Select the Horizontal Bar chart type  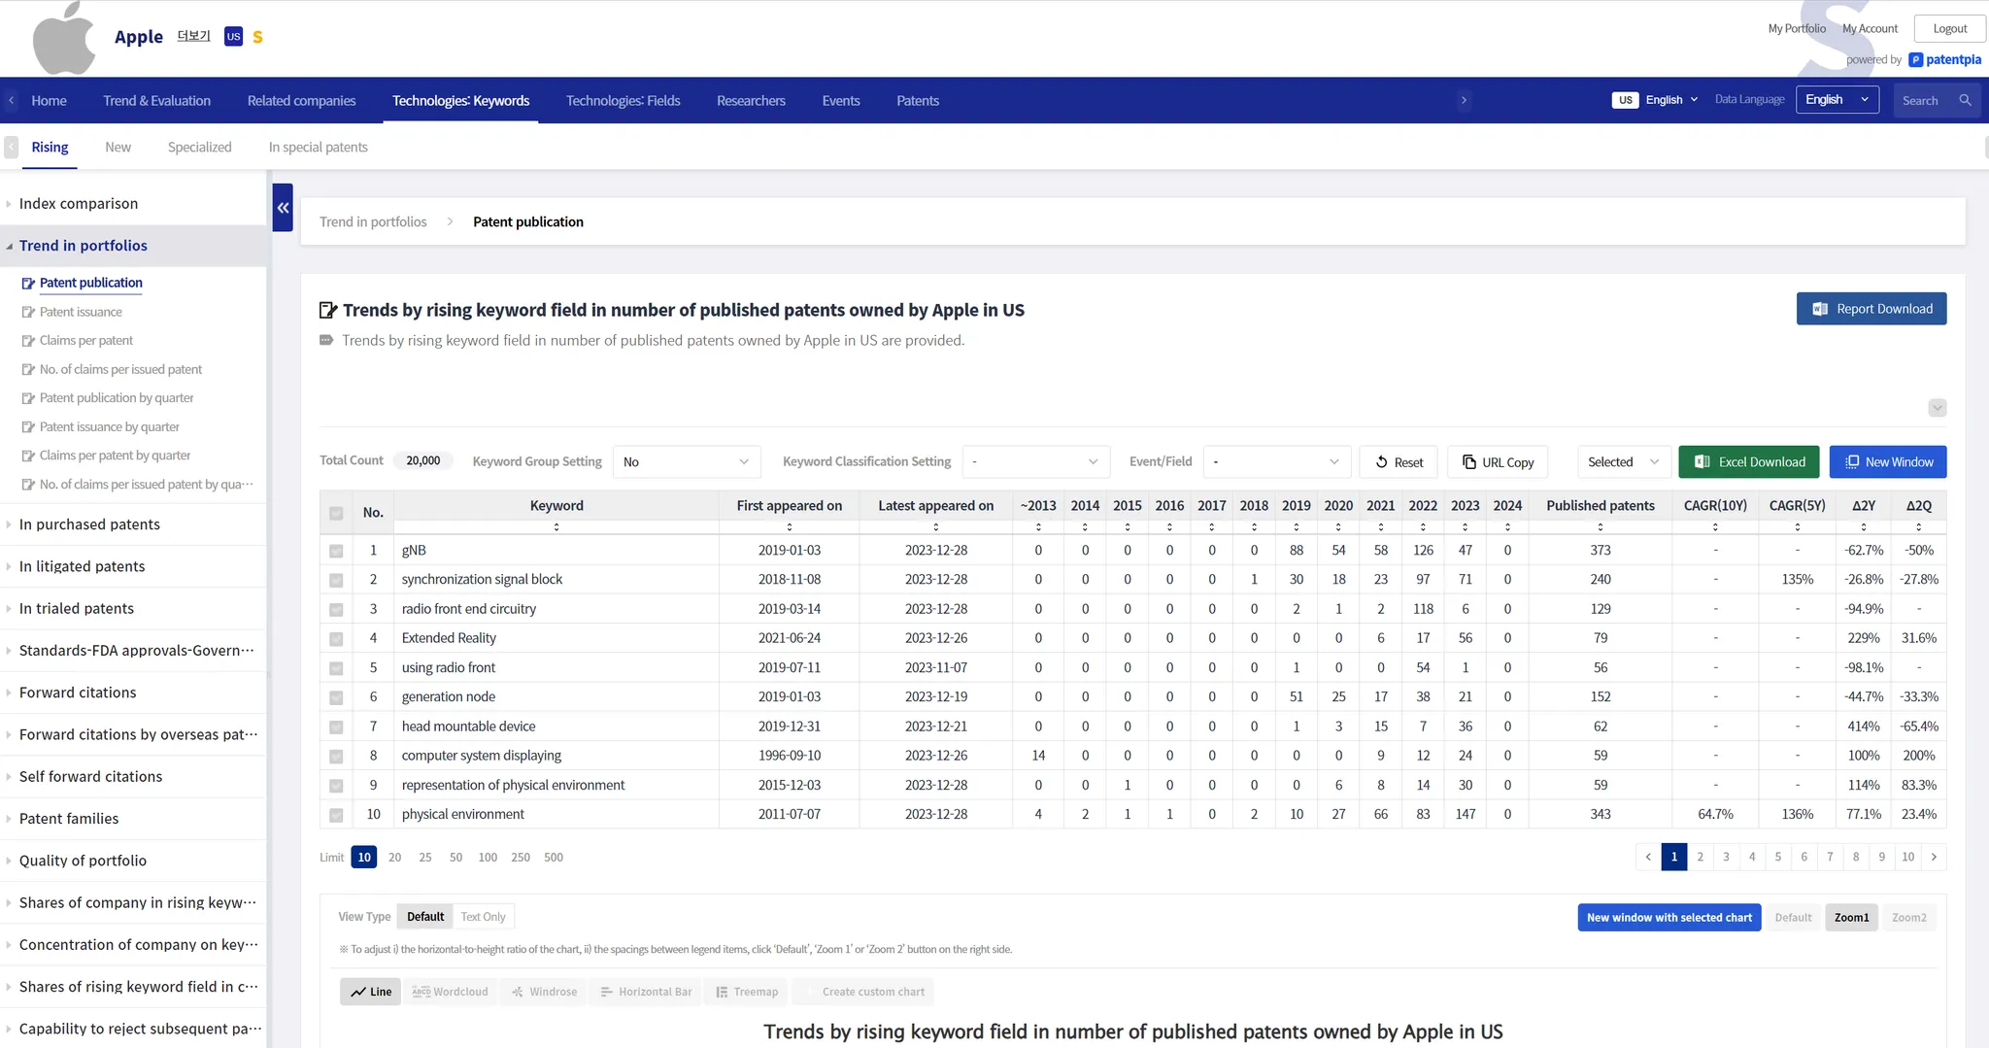(x=646, y=992)
